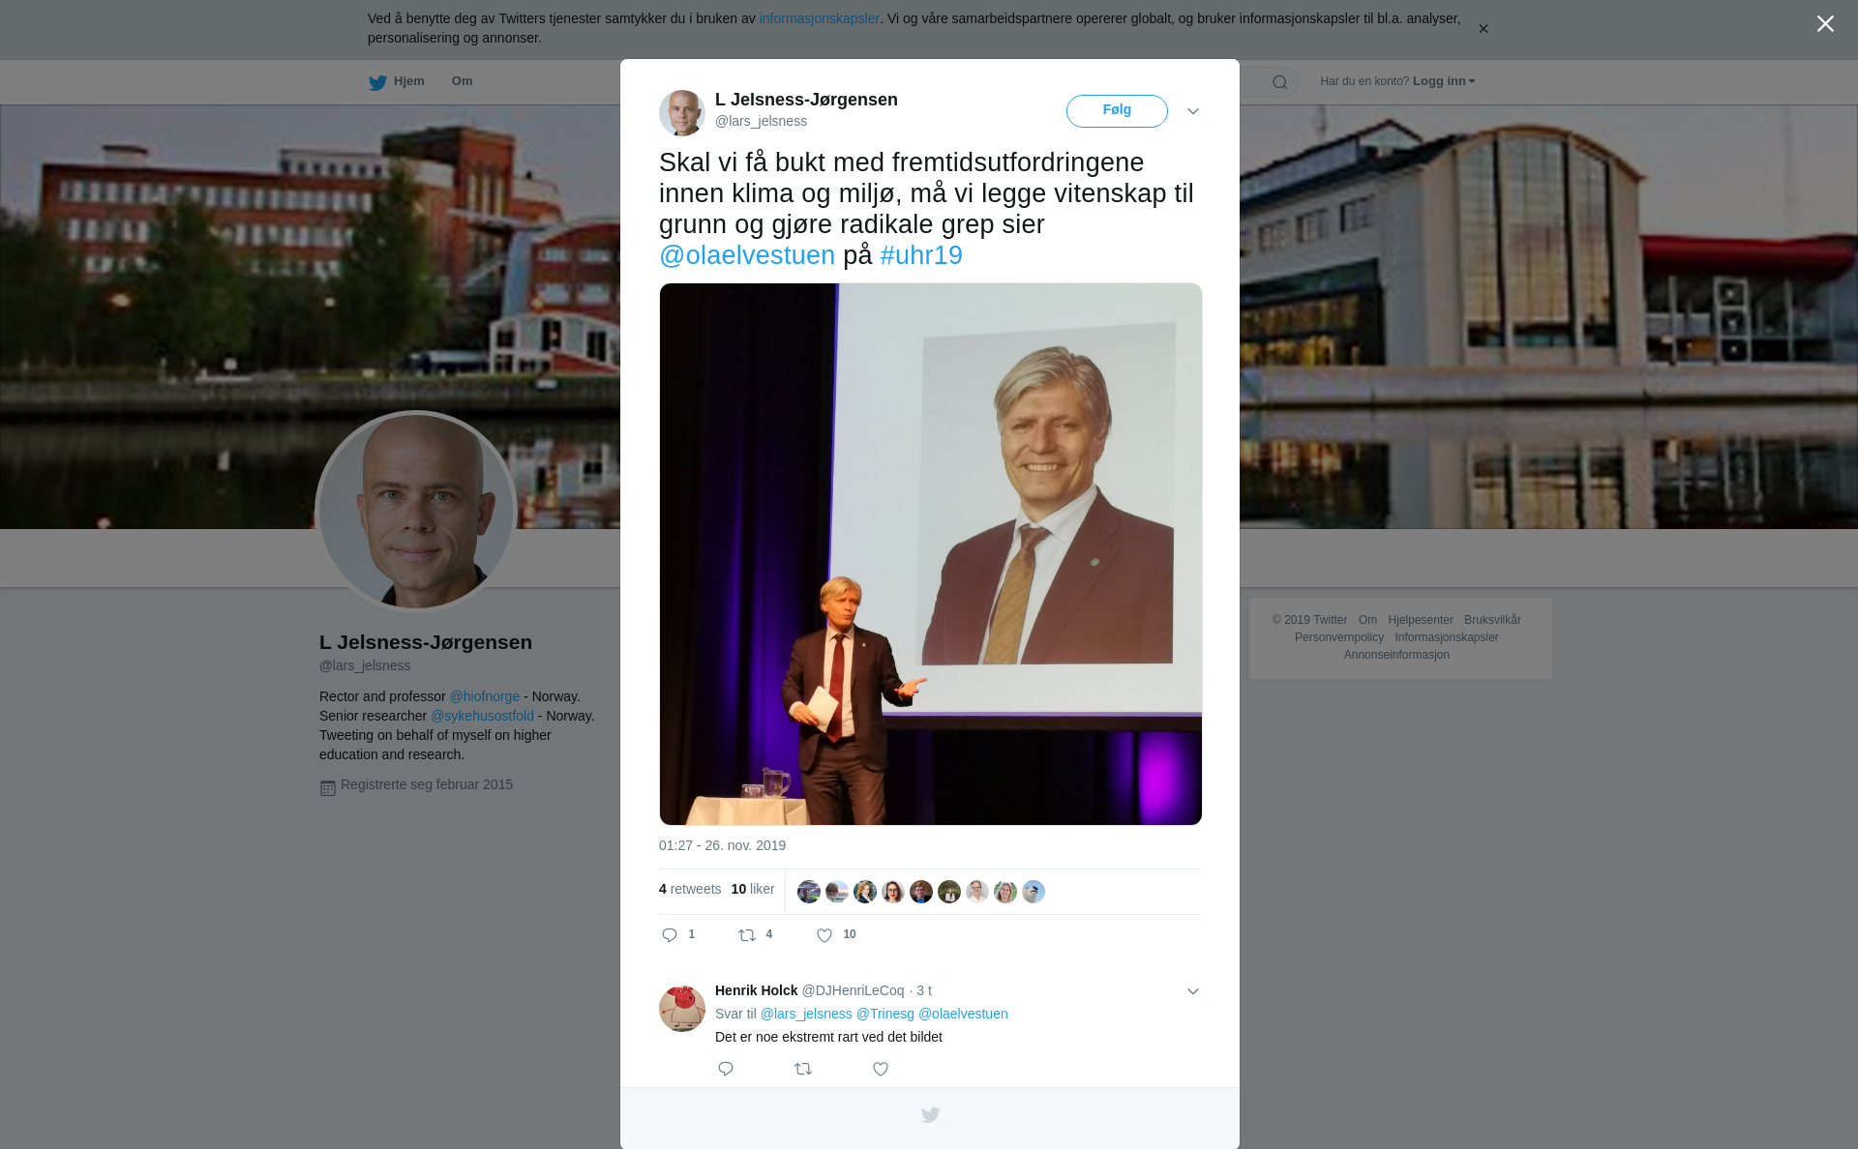Close the tweet overlay with the X

[1825, 24]
